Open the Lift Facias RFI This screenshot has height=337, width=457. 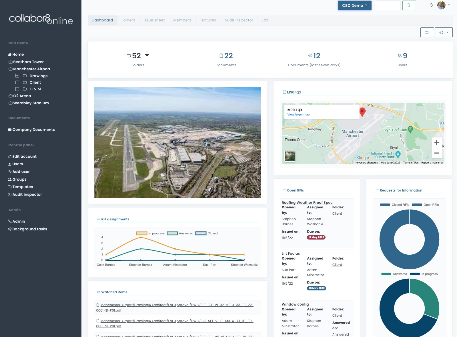tap(291, 253)
